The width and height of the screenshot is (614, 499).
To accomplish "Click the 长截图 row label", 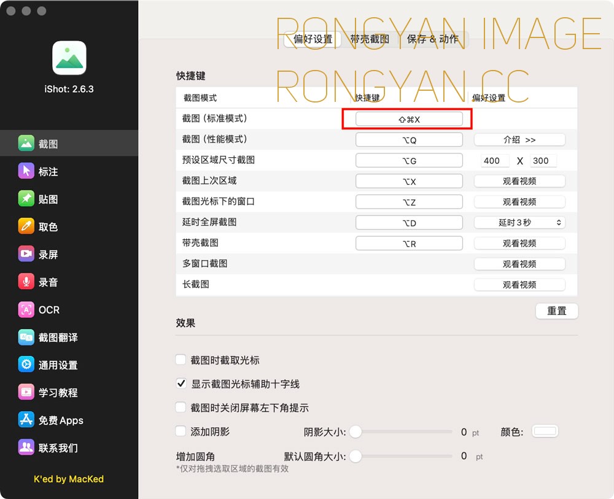I will pos(196,284).
